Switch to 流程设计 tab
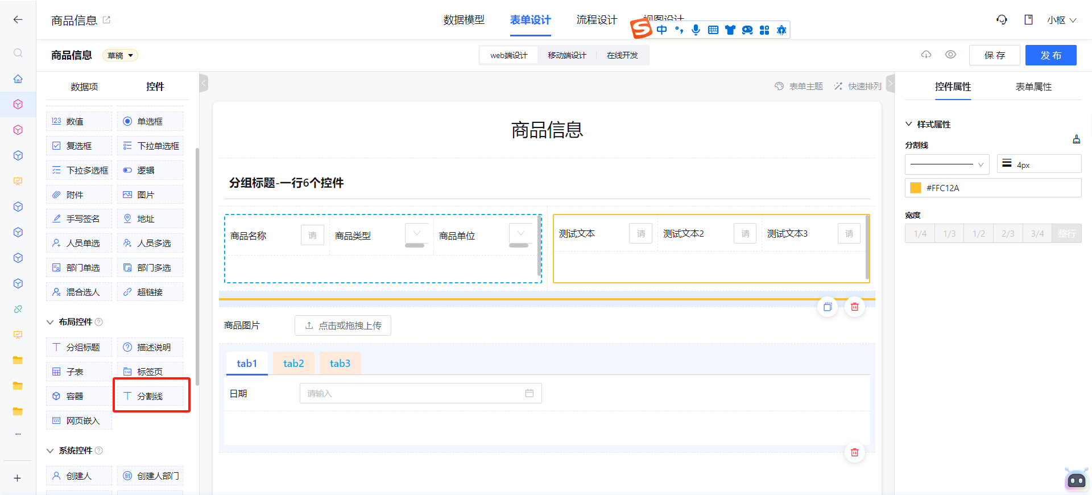This screenshot has width=1092, height=495. click(597, 20)
